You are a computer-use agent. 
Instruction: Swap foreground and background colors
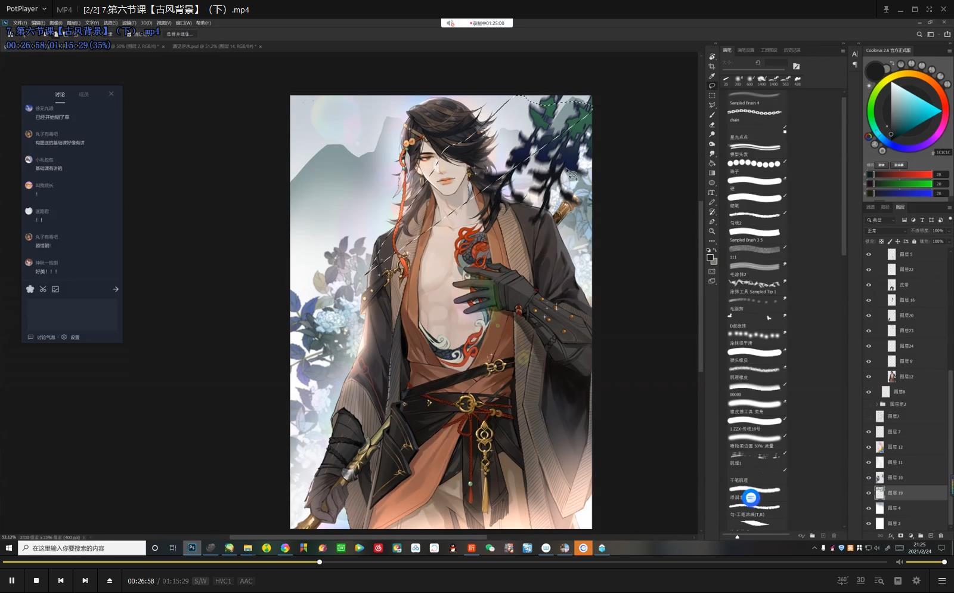715,250
